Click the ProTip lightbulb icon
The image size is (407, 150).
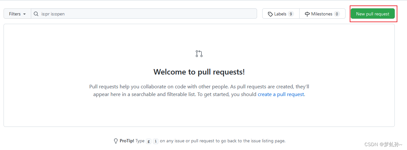click(x=116, y=141)
